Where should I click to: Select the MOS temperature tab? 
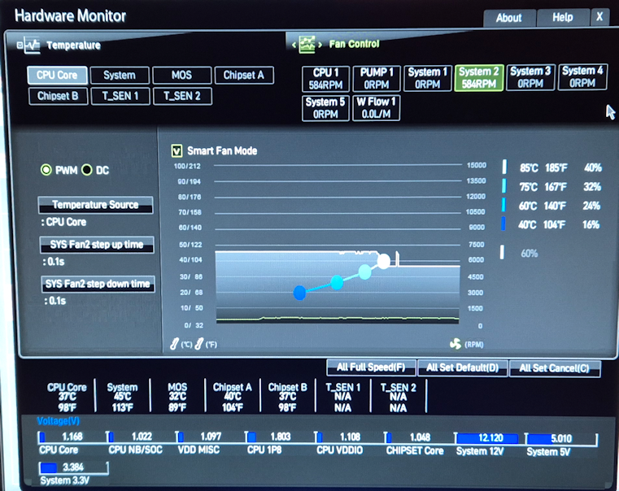pos(181,75)
